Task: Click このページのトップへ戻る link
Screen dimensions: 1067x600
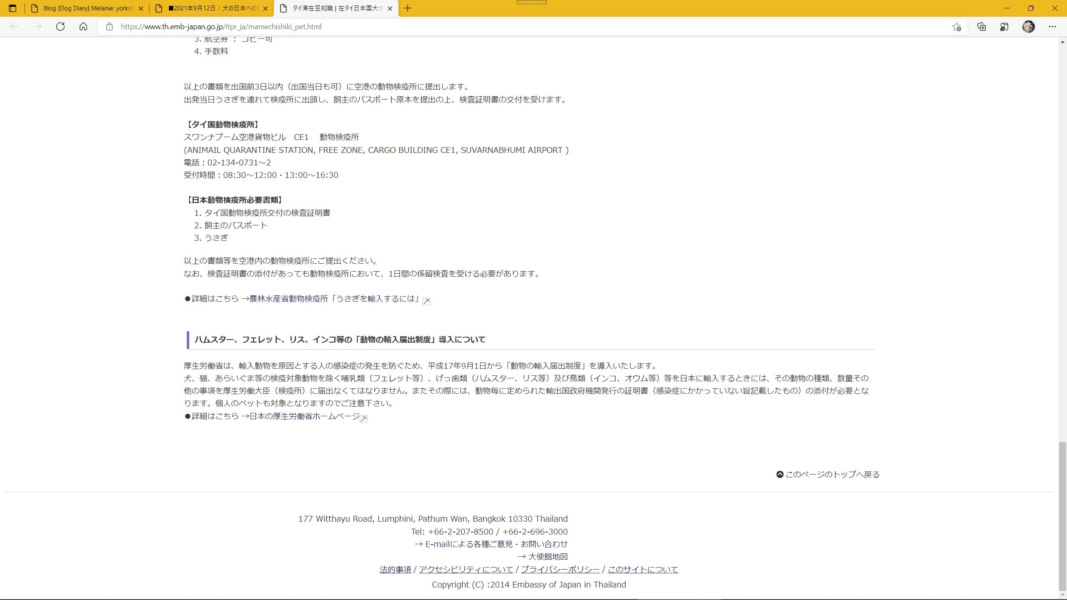Action: pyautogui.click(x=832, y=474)
